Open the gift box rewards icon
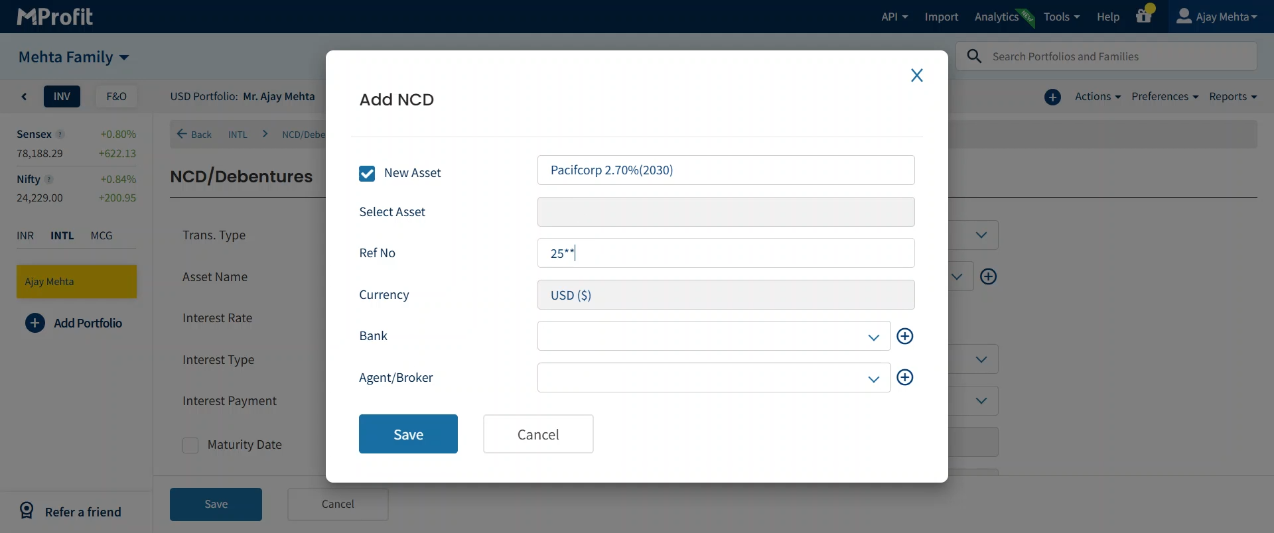 (x=1144, y=16)
